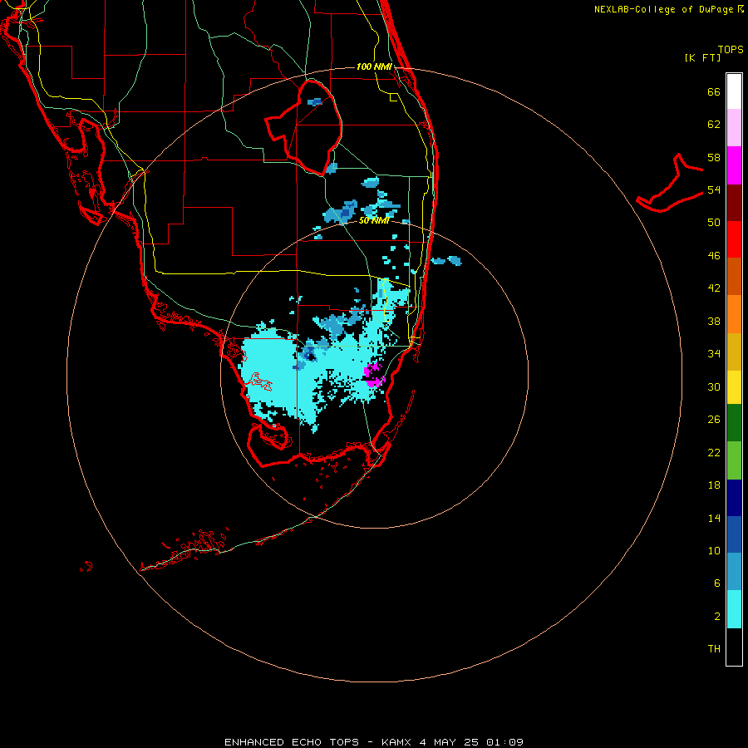Image resolution: width=748 pixels, height=748 pixels.
Task: Click the legend value 38
Action: pyautogui.click(x=714, y=322)
